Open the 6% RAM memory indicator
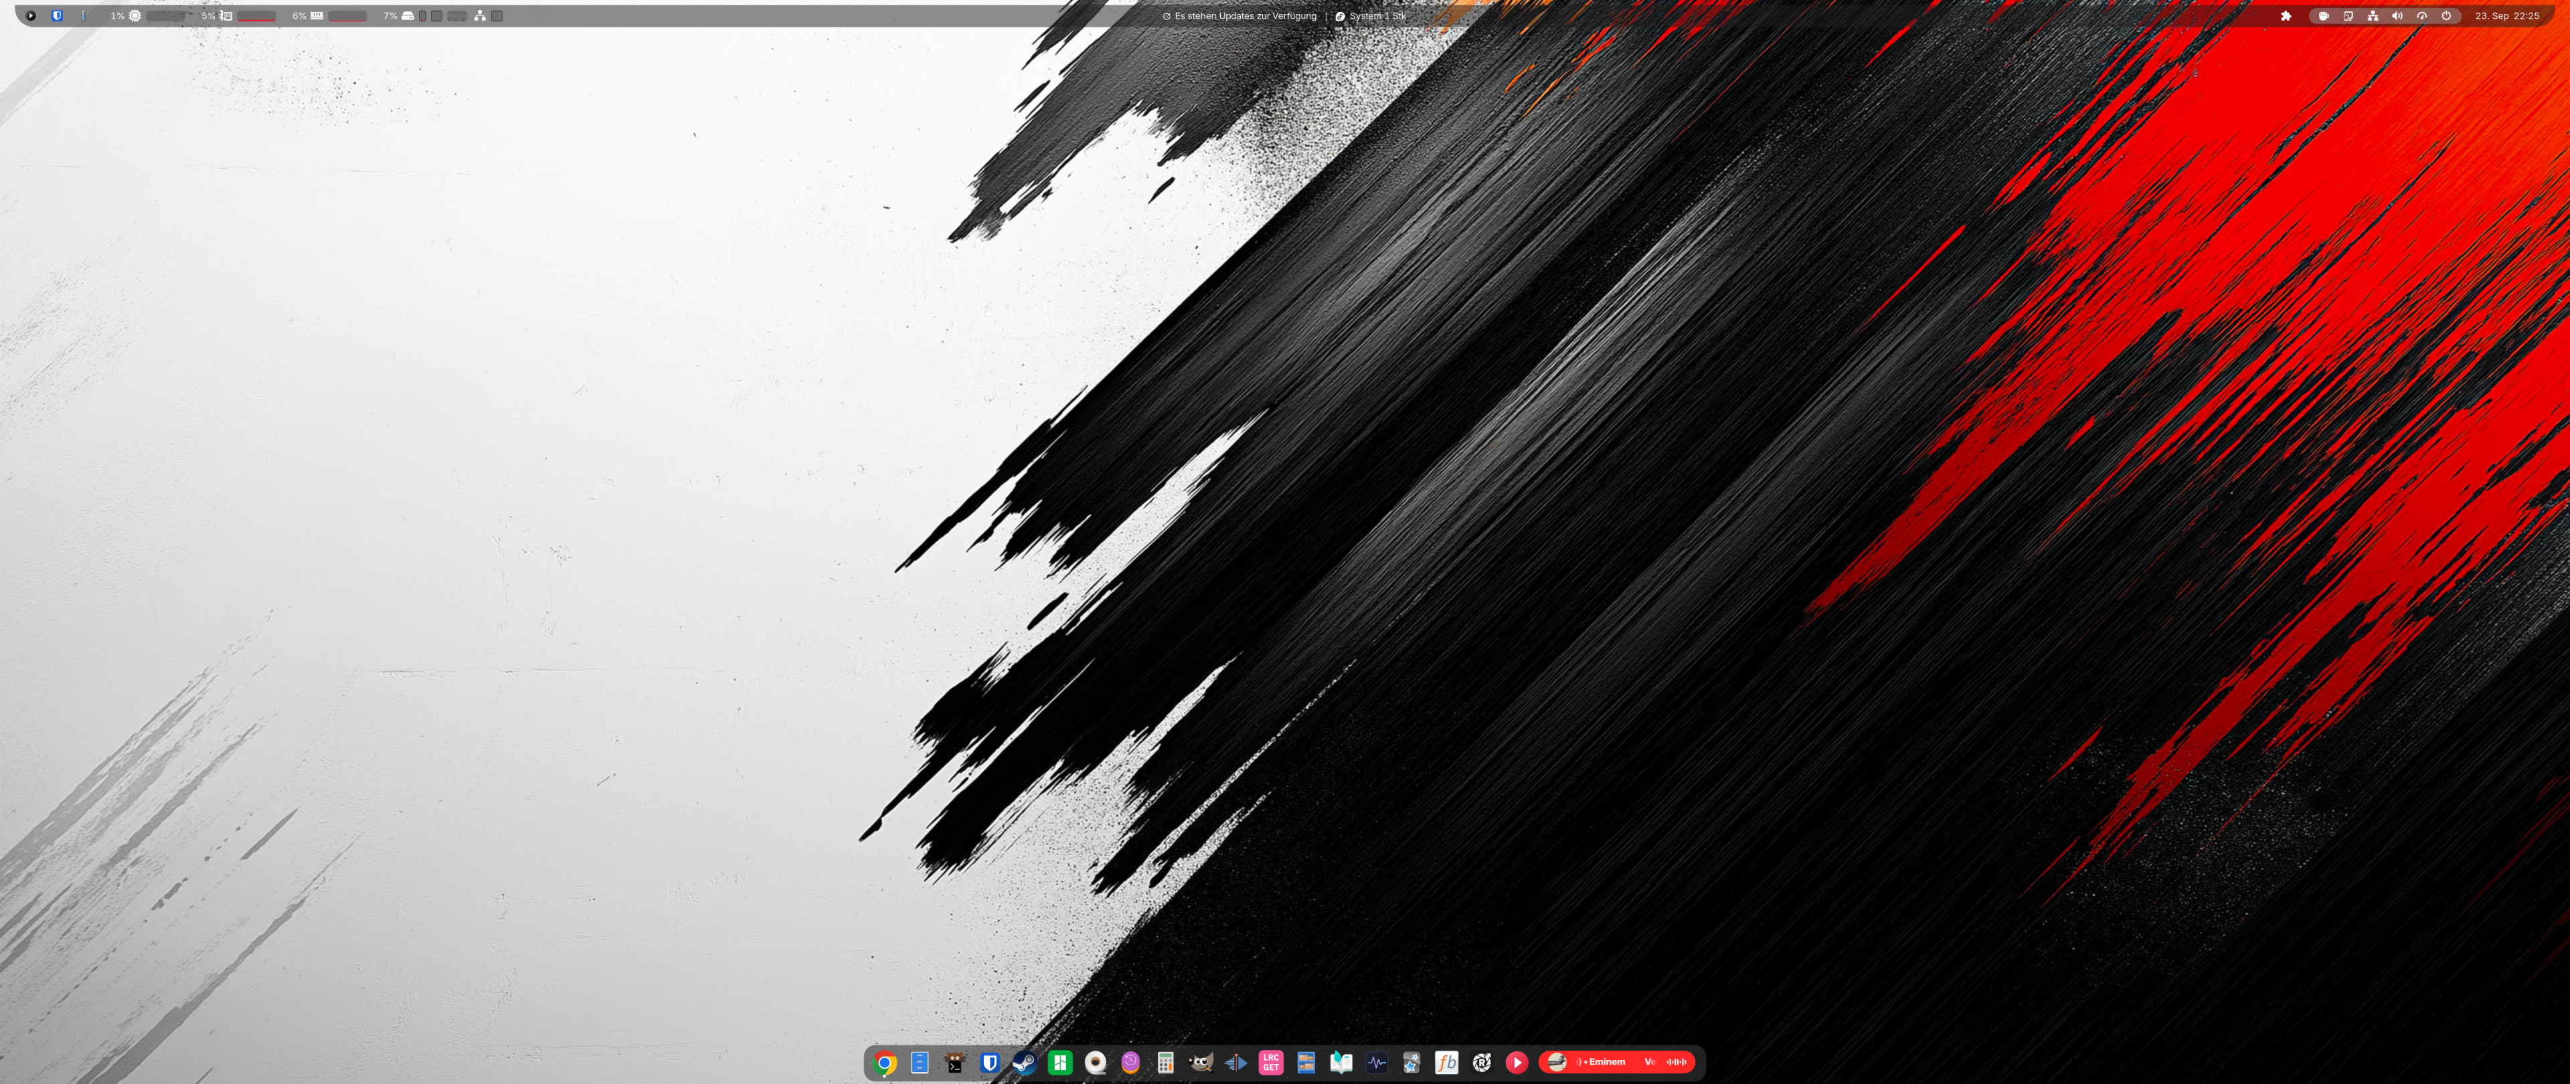This screenshot has height=1084, width=2570. 317,16
